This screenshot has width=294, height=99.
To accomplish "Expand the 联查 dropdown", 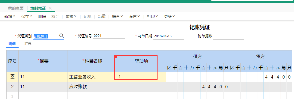I will 118,16.
